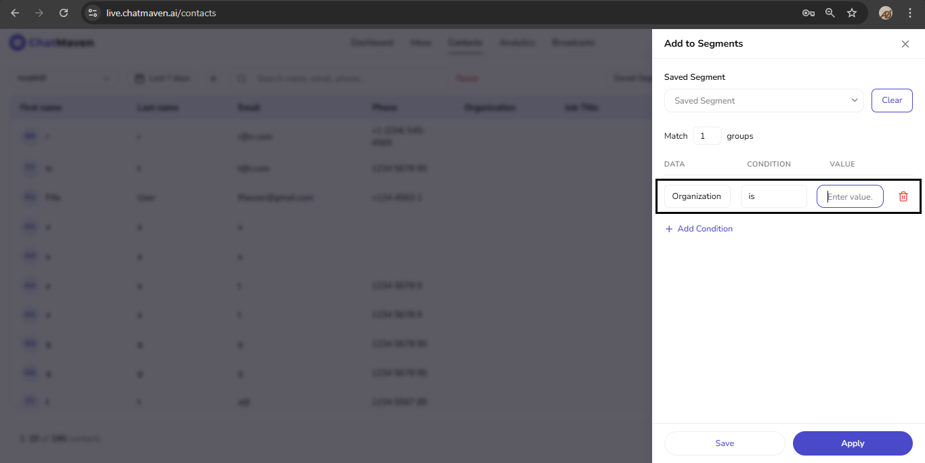925x463 pixels.
Task: Close the Add to Segments panel
Action: point(905,44)
